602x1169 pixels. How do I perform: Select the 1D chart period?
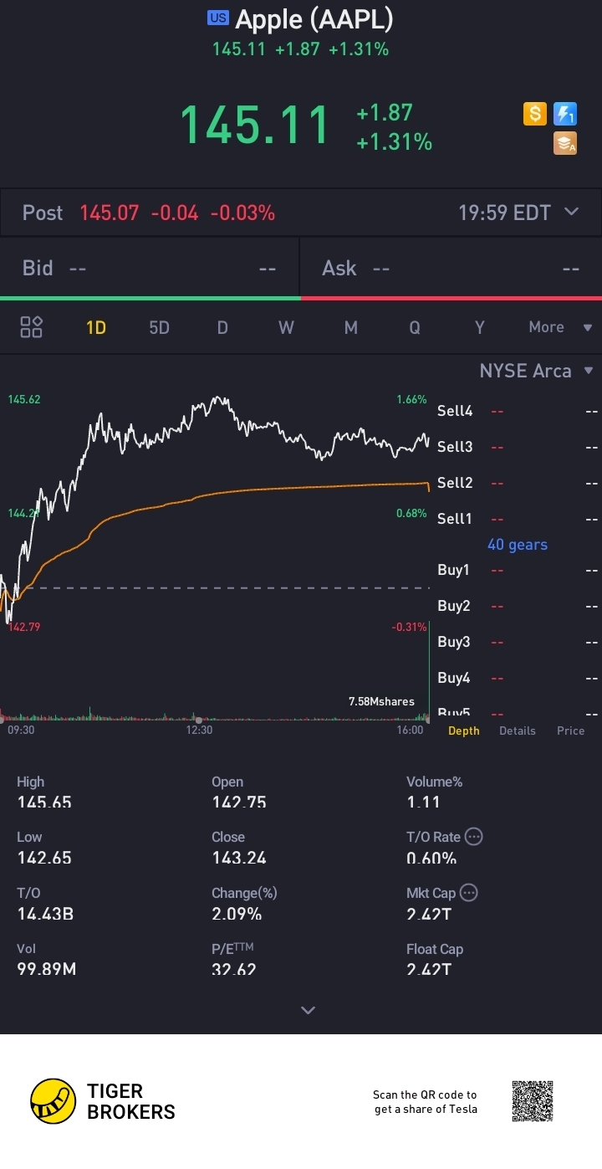pyautogui.click(x=96, y=327)
